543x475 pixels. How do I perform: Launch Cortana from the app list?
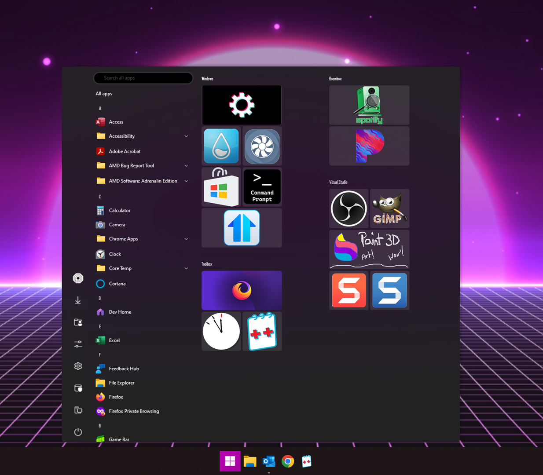[x=143, y=284]
